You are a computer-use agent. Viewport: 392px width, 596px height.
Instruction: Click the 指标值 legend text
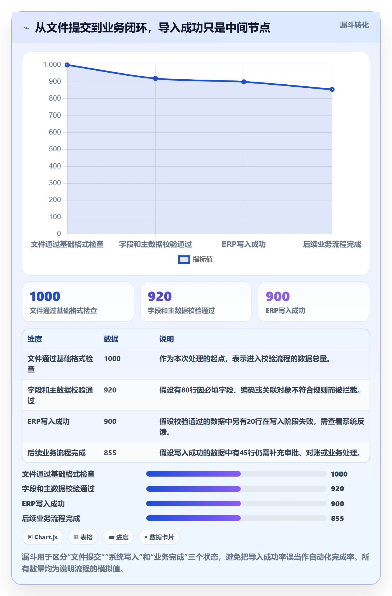[203, 260]
